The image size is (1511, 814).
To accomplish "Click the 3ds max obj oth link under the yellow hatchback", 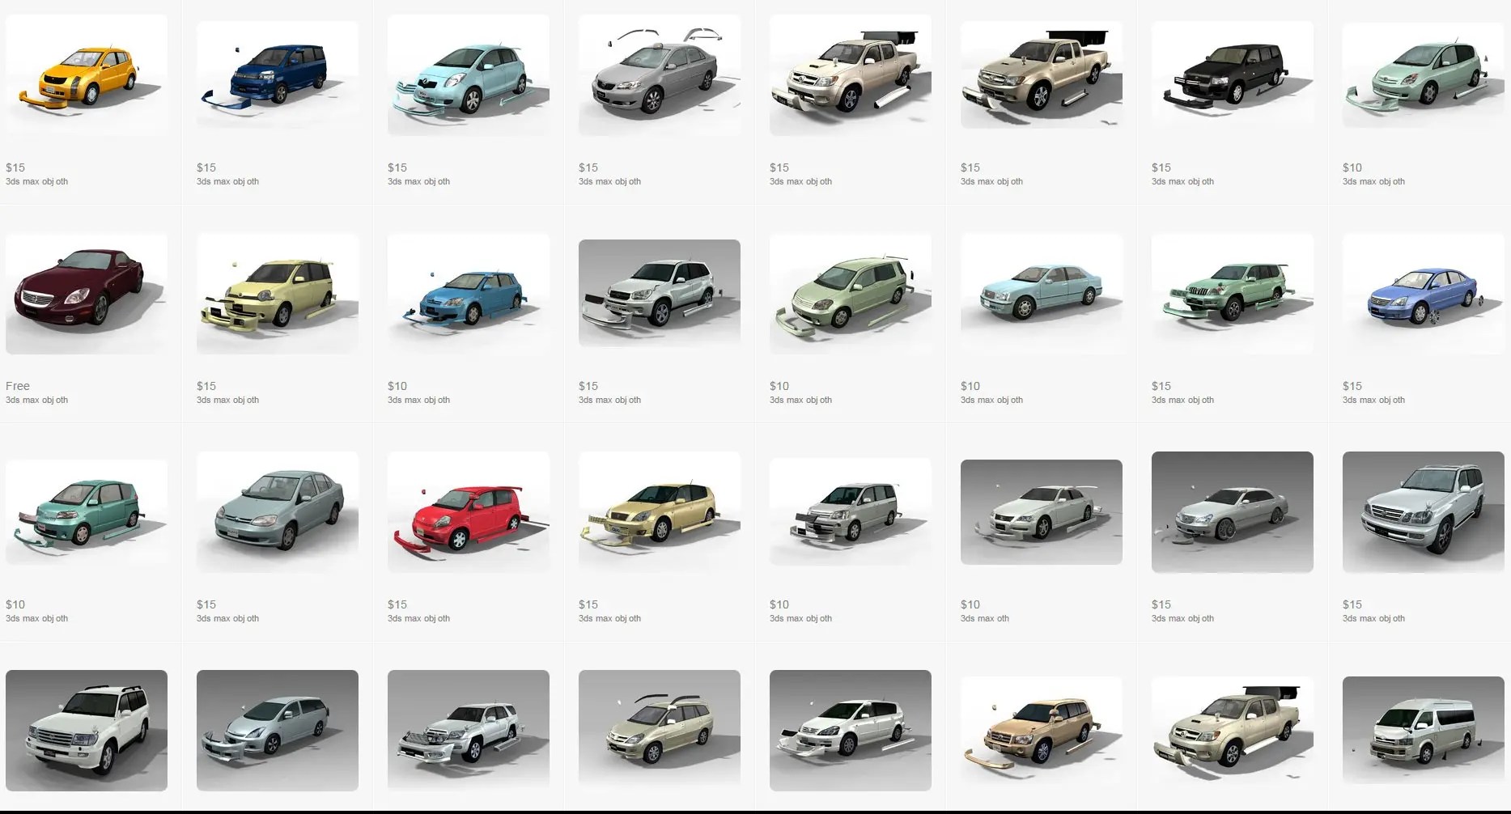I will tap(36, 181).
